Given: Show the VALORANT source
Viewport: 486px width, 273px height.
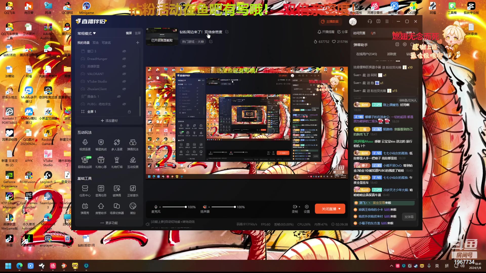Looking at the screenshot, I should pos(124,74).
